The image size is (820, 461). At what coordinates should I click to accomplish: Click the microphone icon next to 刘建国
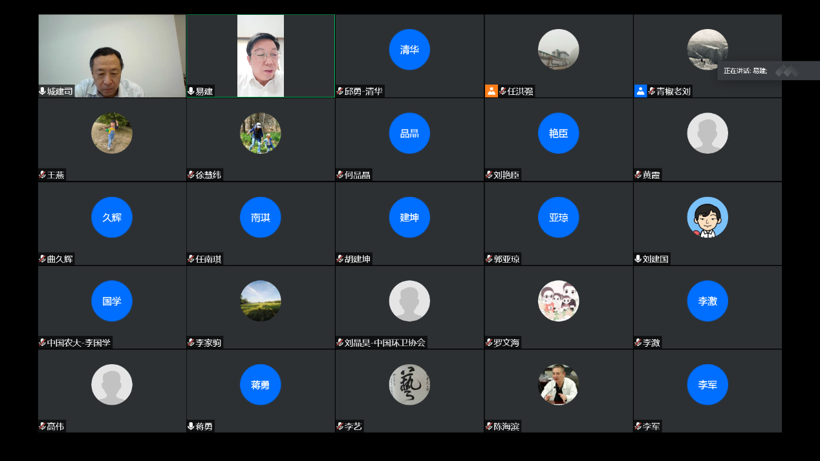point(638,259)
